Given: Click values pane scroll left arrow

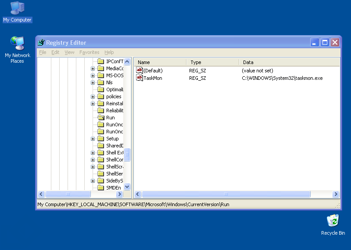Looking at the screenshot, I should pos(138,194).
